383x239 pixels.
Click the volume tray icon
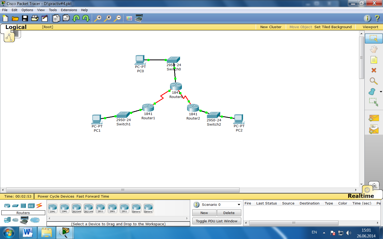pyautogui.click(x=348, y=233)
